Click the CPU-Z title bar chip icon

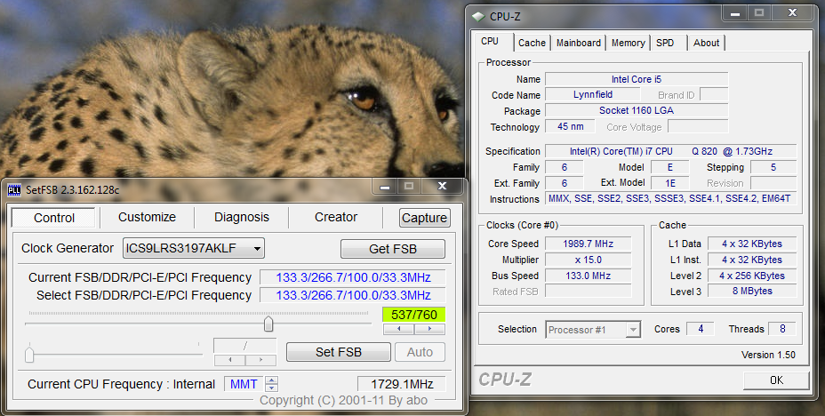479,15
